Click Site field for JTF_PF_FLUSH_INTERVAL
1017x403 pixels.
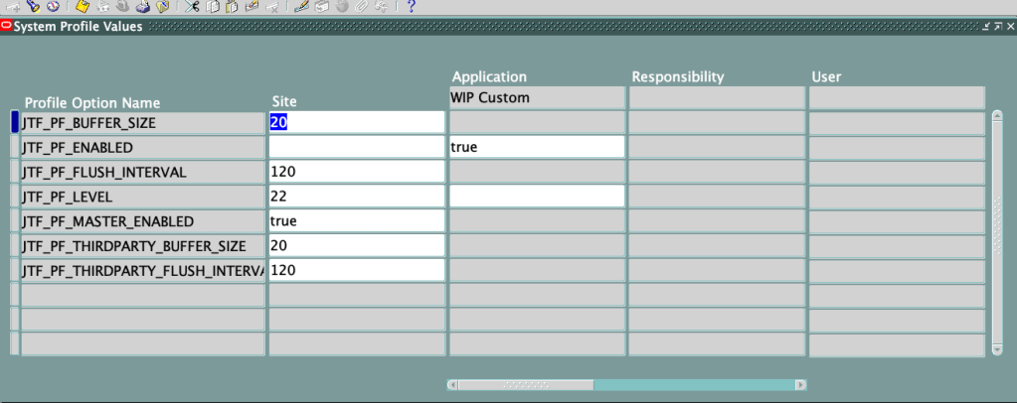click(x=357, y=172)
